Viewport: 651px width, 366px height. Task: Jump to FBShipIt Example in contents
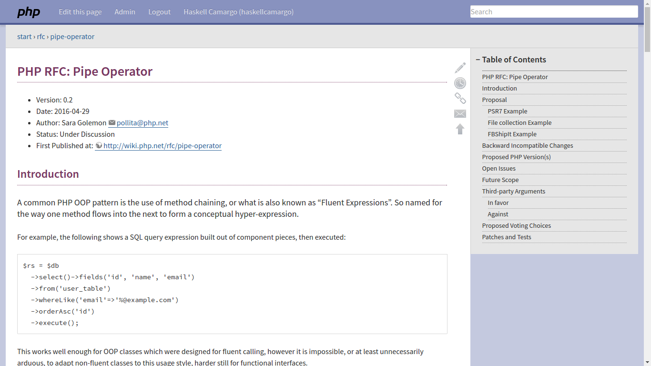(x=512, y=134)
